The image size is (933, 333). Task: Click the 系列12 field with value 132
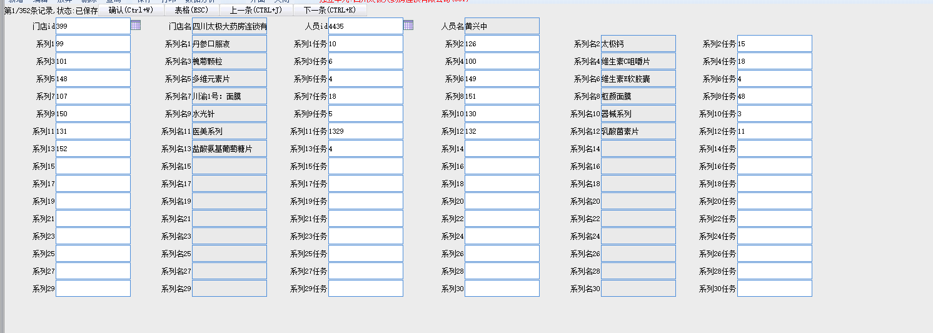(x=502, y=131)
